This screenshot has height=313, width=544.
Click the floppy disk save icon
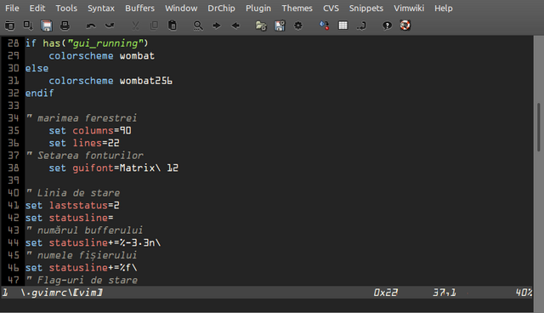point(47,26)
